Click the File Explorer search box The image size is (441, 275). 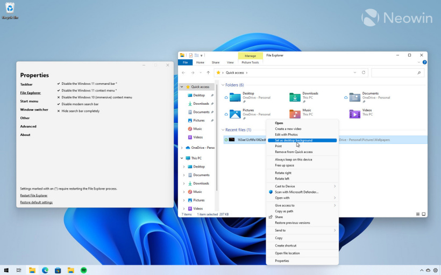click(396, 73)
